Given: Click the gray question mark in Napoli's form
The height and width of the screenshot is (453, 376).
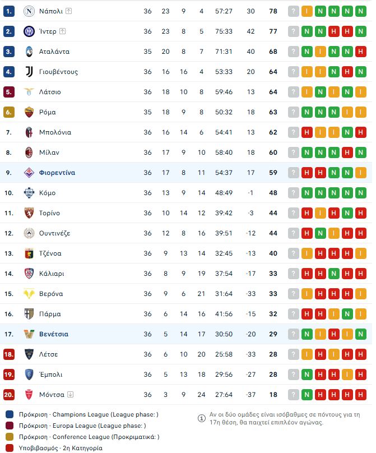Looking at the screenshot, I should (x=294, y=11).
